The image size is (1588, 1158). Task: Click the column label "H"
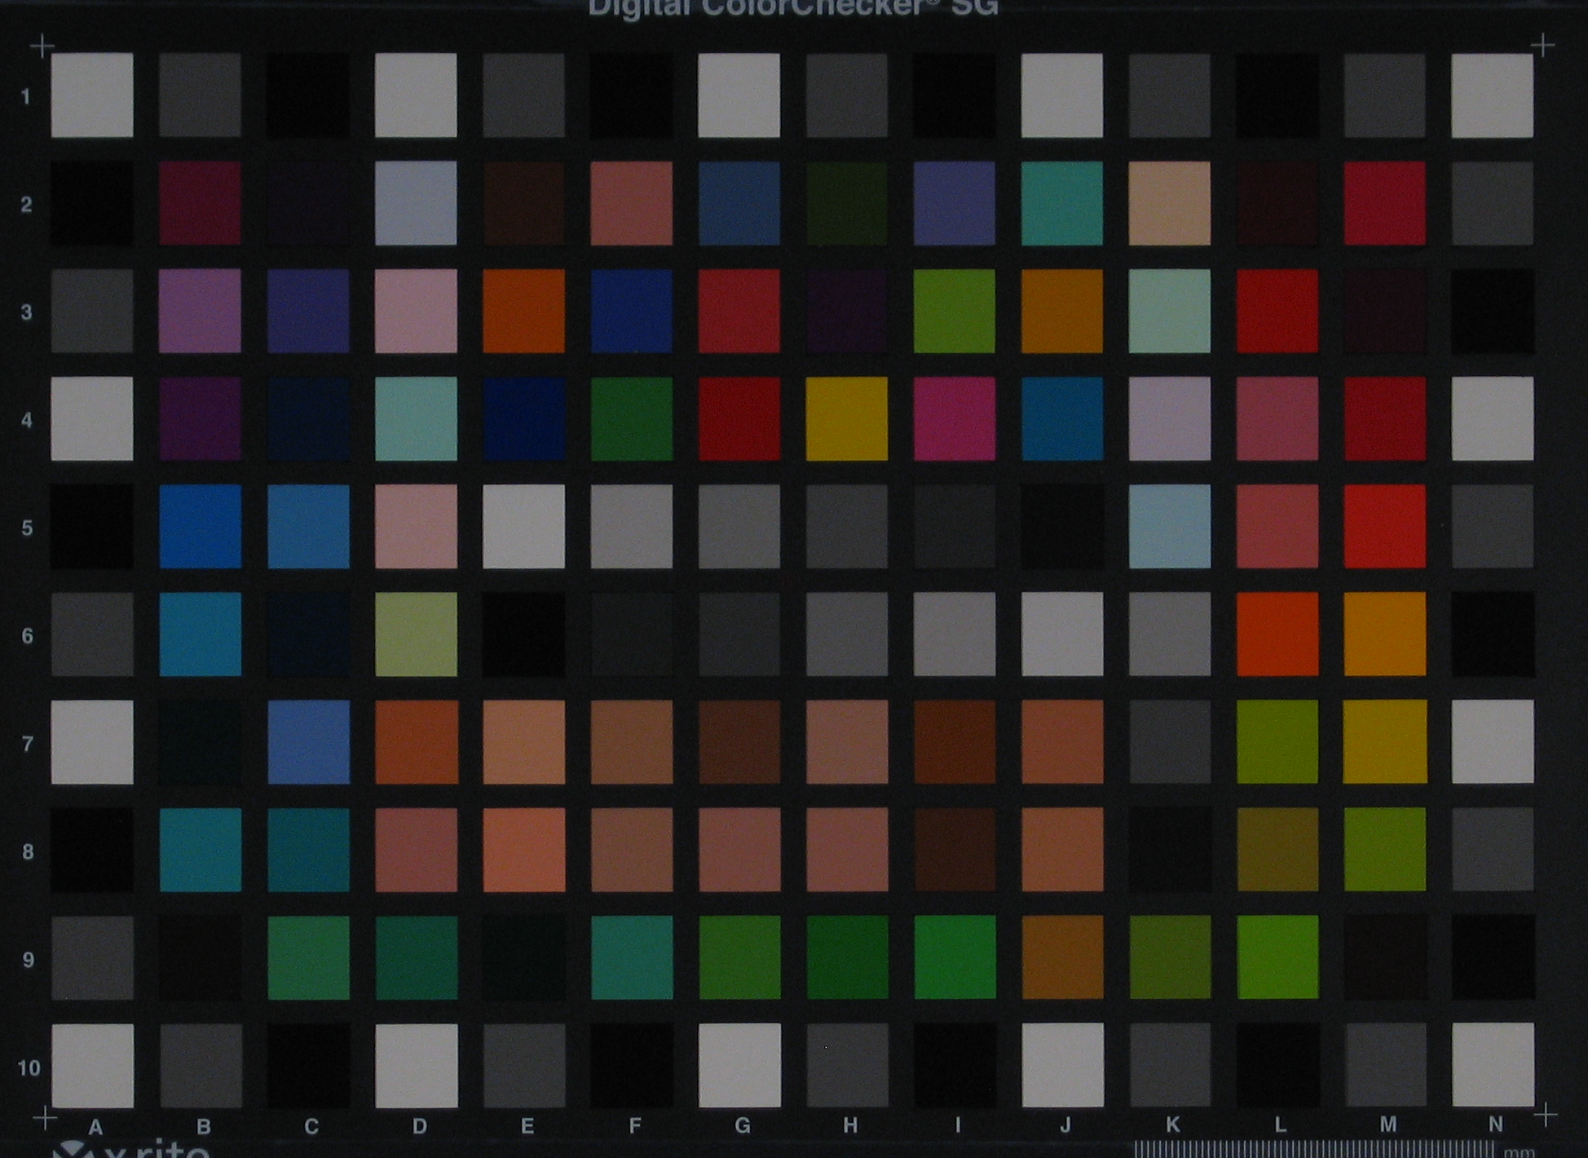coord(849,1125)
